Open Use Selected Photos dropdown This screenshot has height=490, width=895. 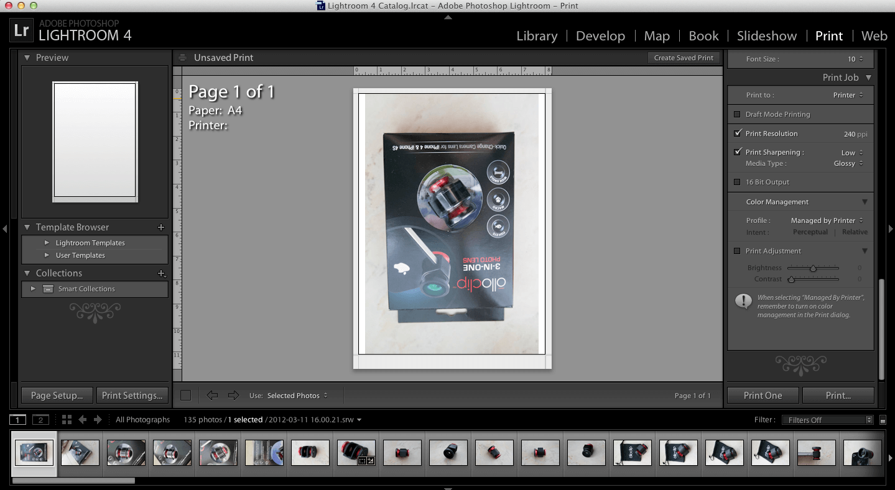[297, 396]
